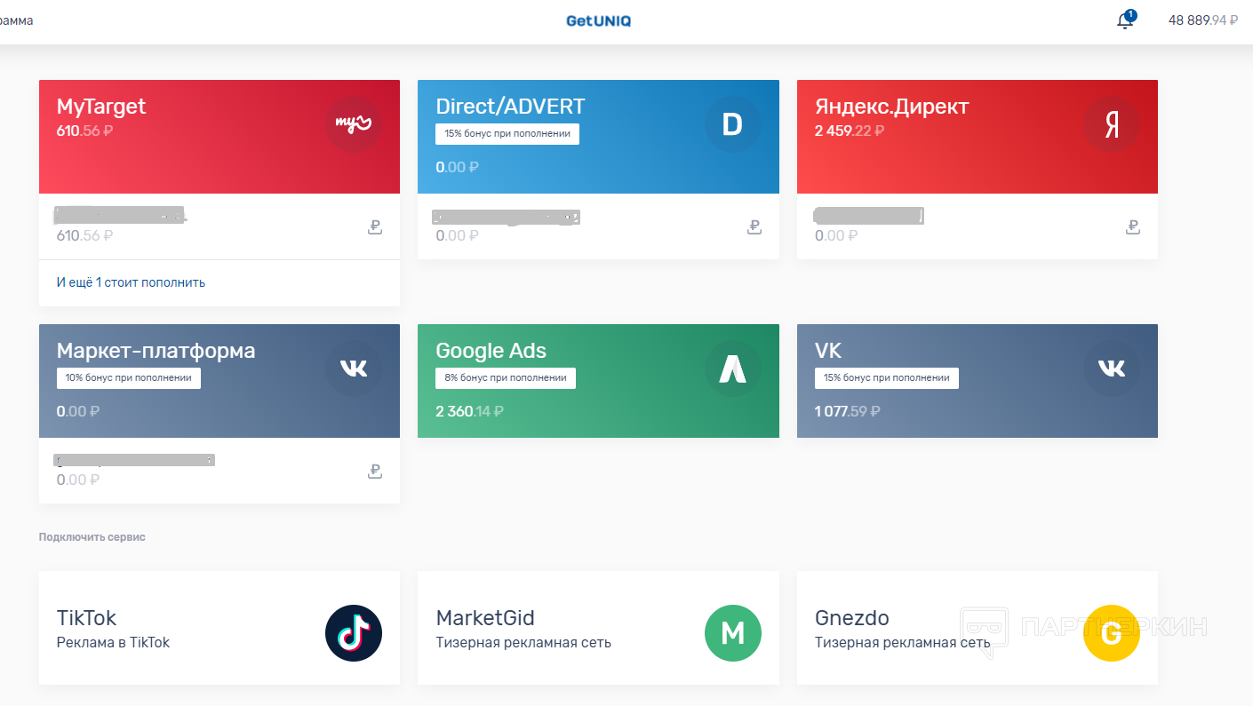Click the TikTok logo icon
1253x706 pixels.
(x=353, y=633)
